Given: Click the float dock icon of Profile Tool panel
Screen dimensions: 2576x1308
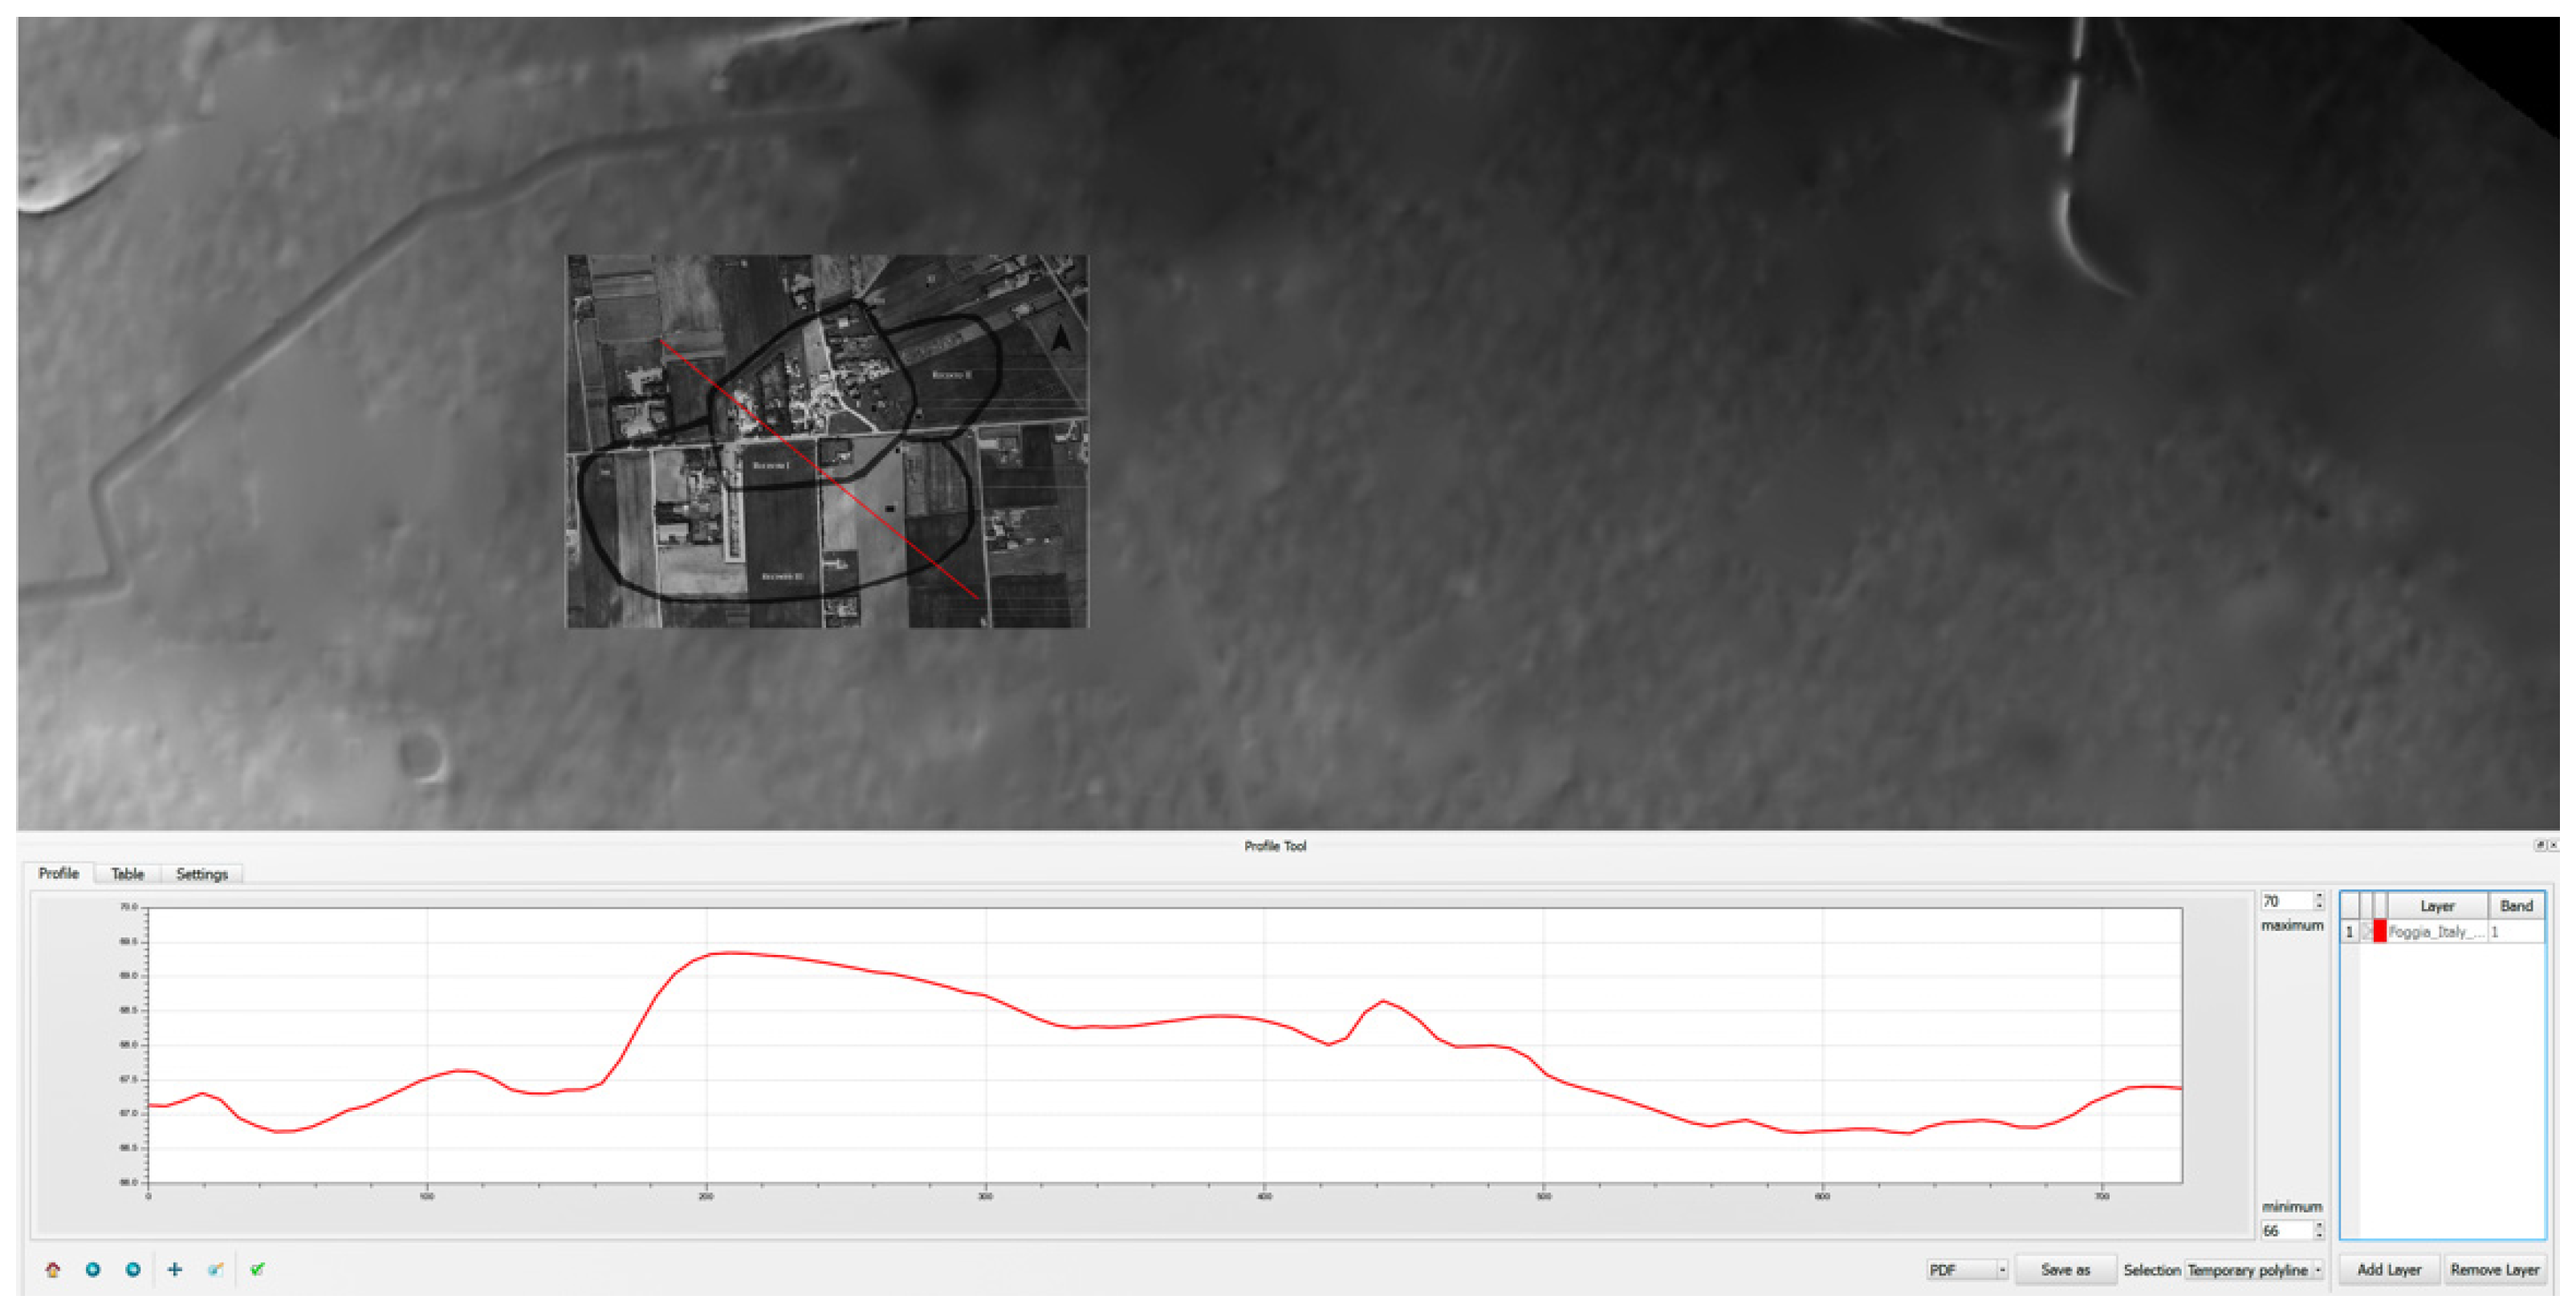Looking at the screenshot, I should (x=2539, y=845).
